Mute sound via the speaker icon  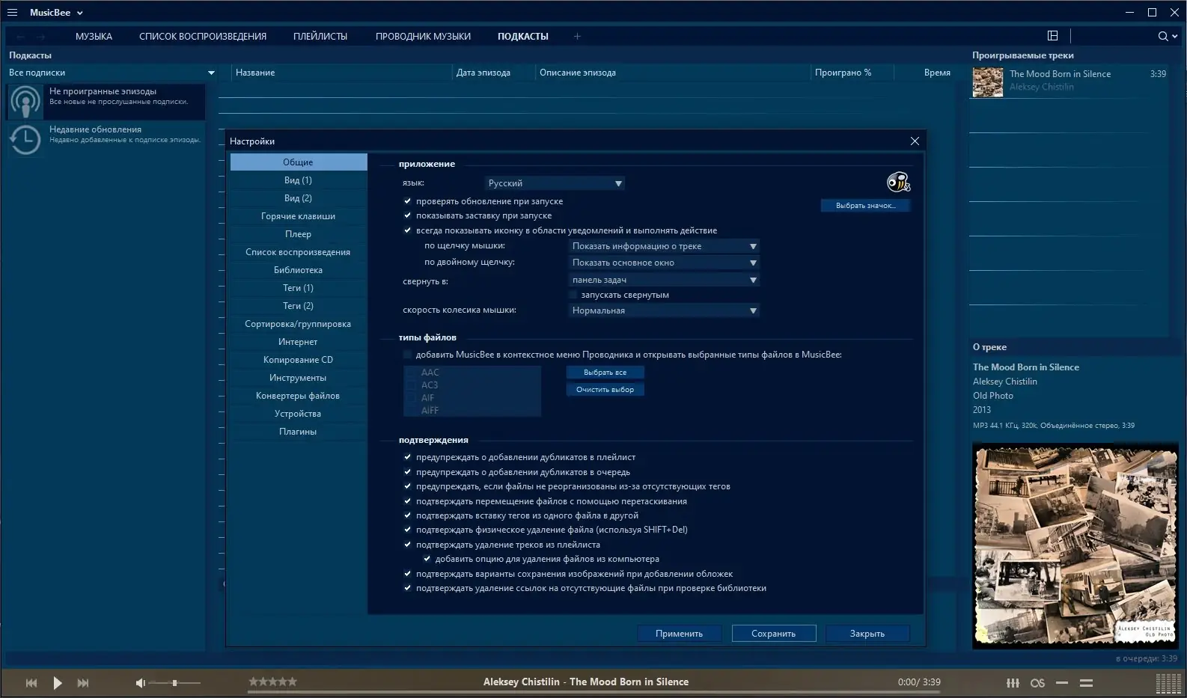(140, 683)
